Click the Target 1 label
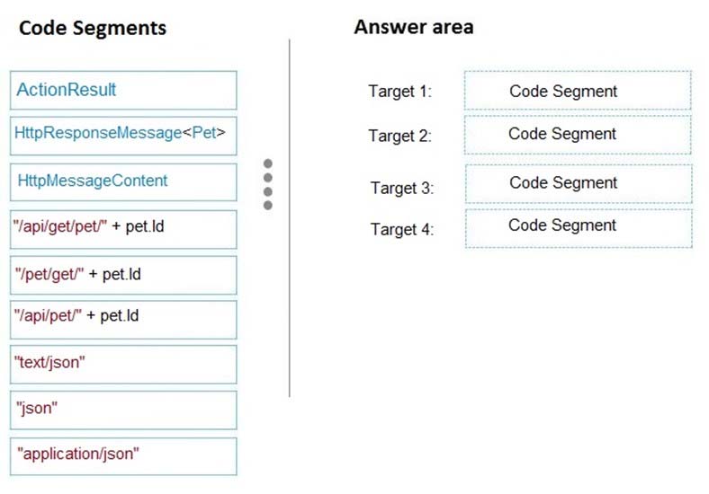The width and height of the screenshot is (709, 494). [400, 92]
